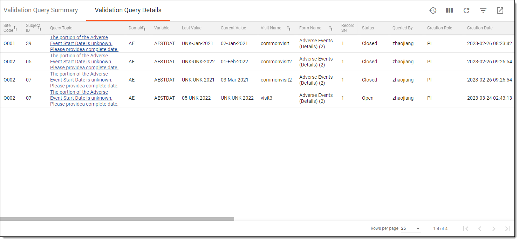Open query topic link for 03-Mar-2021 row
This screenshot has height=241, width=519.
click(x=84, y=80)
